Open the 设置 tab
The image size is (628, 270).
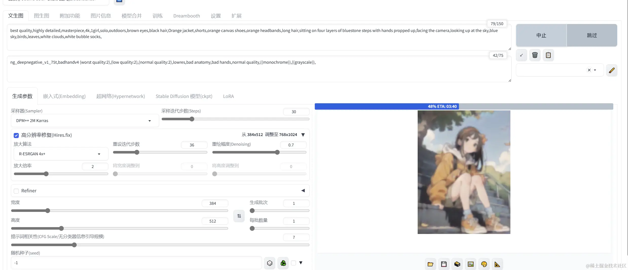click(x=216, y=16)
